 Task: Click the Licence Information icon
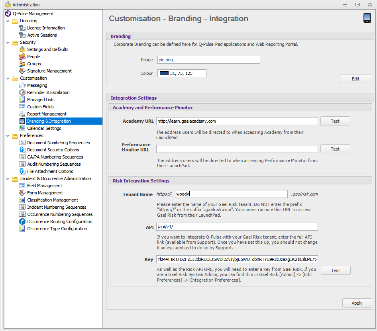[x=22, y=28]
